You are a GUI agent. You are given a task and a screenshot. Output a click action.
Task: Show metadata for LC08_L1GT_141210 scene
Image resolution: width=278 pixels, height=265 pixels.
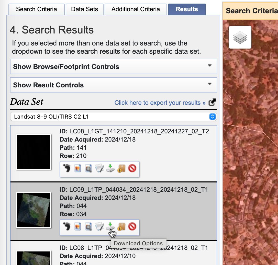point(99,168)
